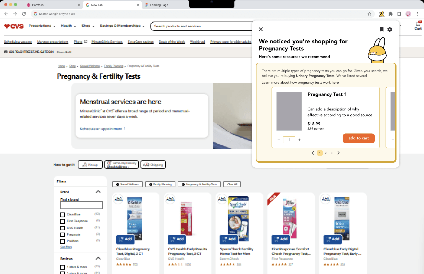The width and height of the screenshot is (424, 274).
Task: Add First Response Comfort Check test
Action: point(281,239)
